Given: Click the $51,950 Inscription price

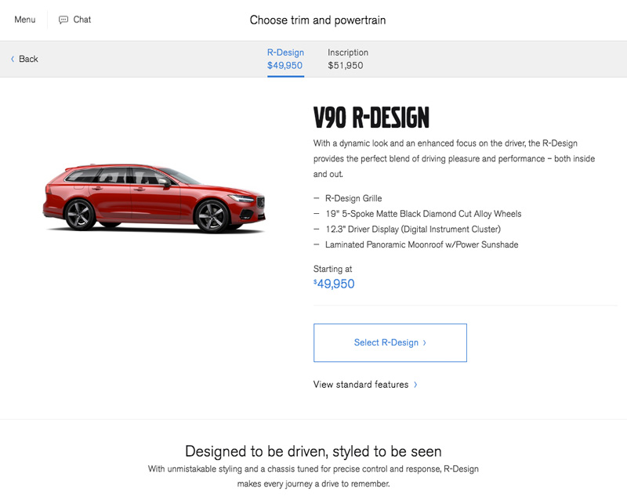Looking at the screenshot, I should click(x=346, y=66).
